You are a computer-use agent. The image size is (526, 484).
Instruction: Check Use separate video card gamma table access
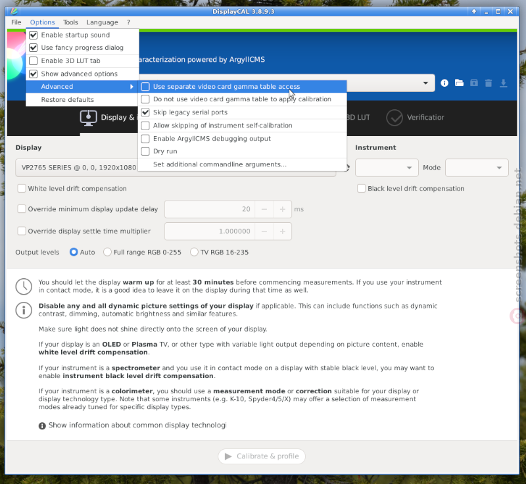tap(242, 87)
